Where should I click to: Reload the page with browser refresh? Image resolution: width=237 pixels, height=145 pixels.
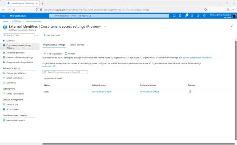click(x=14, y=9)
